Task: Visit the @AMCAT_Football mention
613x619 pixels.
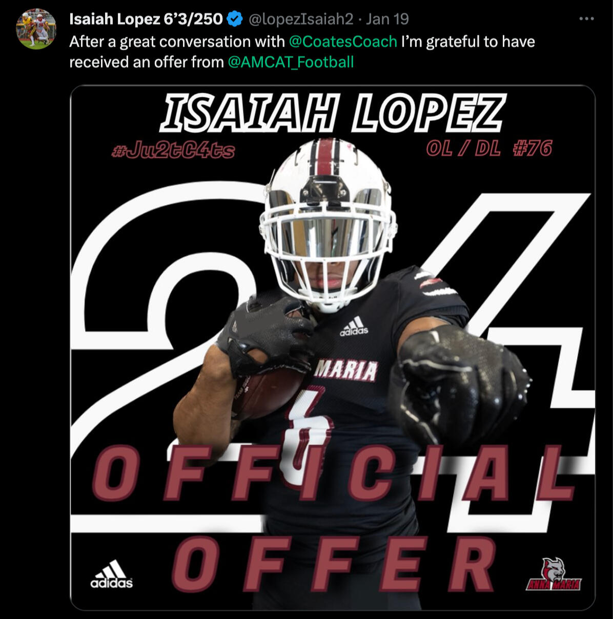Action: click(x=291, y=62)
